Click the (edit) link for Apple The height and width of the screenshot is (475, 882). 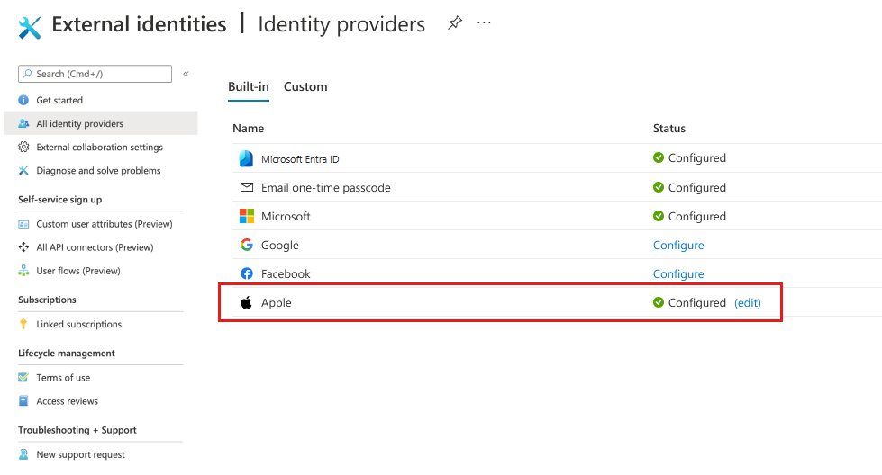(x=748, y=302)
